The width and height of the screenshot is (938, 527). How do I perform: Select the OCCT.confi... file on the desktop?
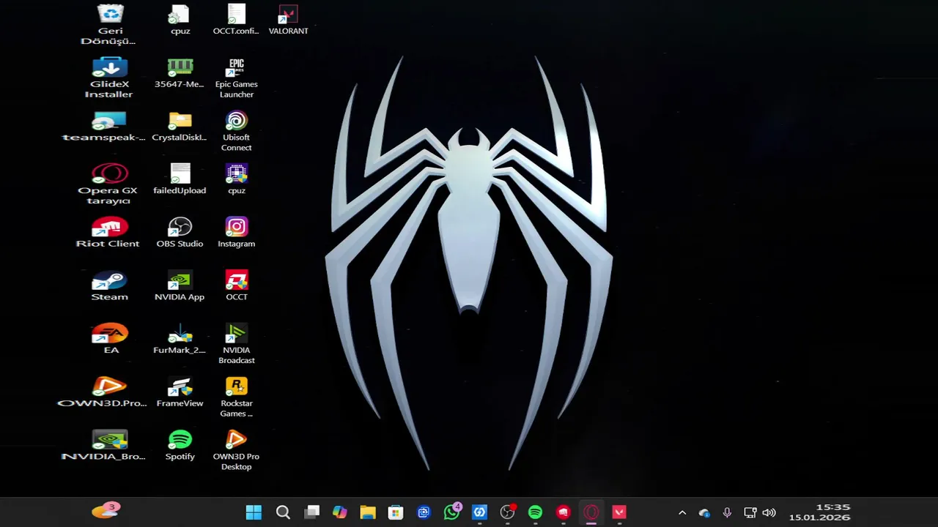[x=236, y=20]
